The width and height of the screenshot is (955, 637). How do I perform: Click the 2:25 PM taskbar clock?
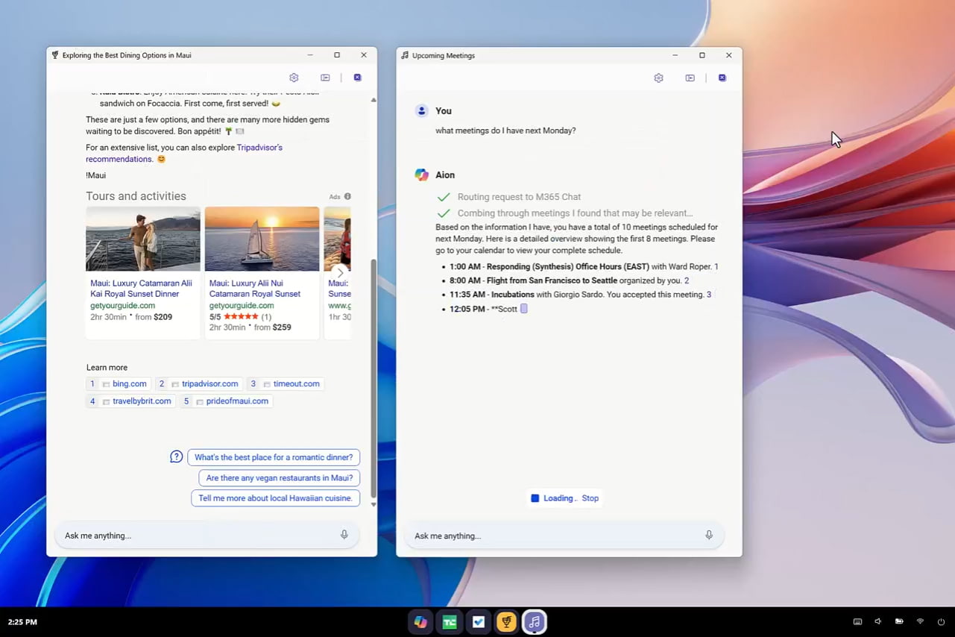tap(22, 621)
